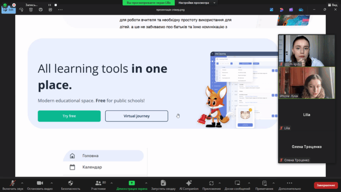Click the PROSVITA dashboard preview image
This screenshot has height=192, width=341.
tap(244, 85)
